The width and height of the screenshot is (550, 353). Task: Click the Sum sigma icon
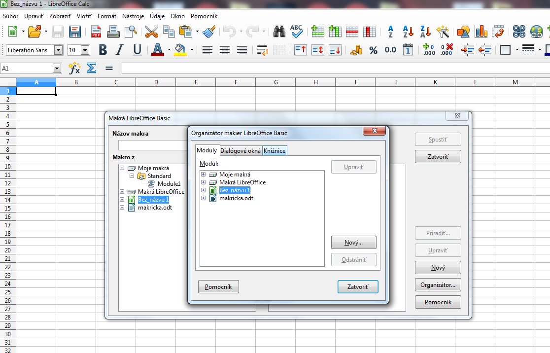coord(91,68)
